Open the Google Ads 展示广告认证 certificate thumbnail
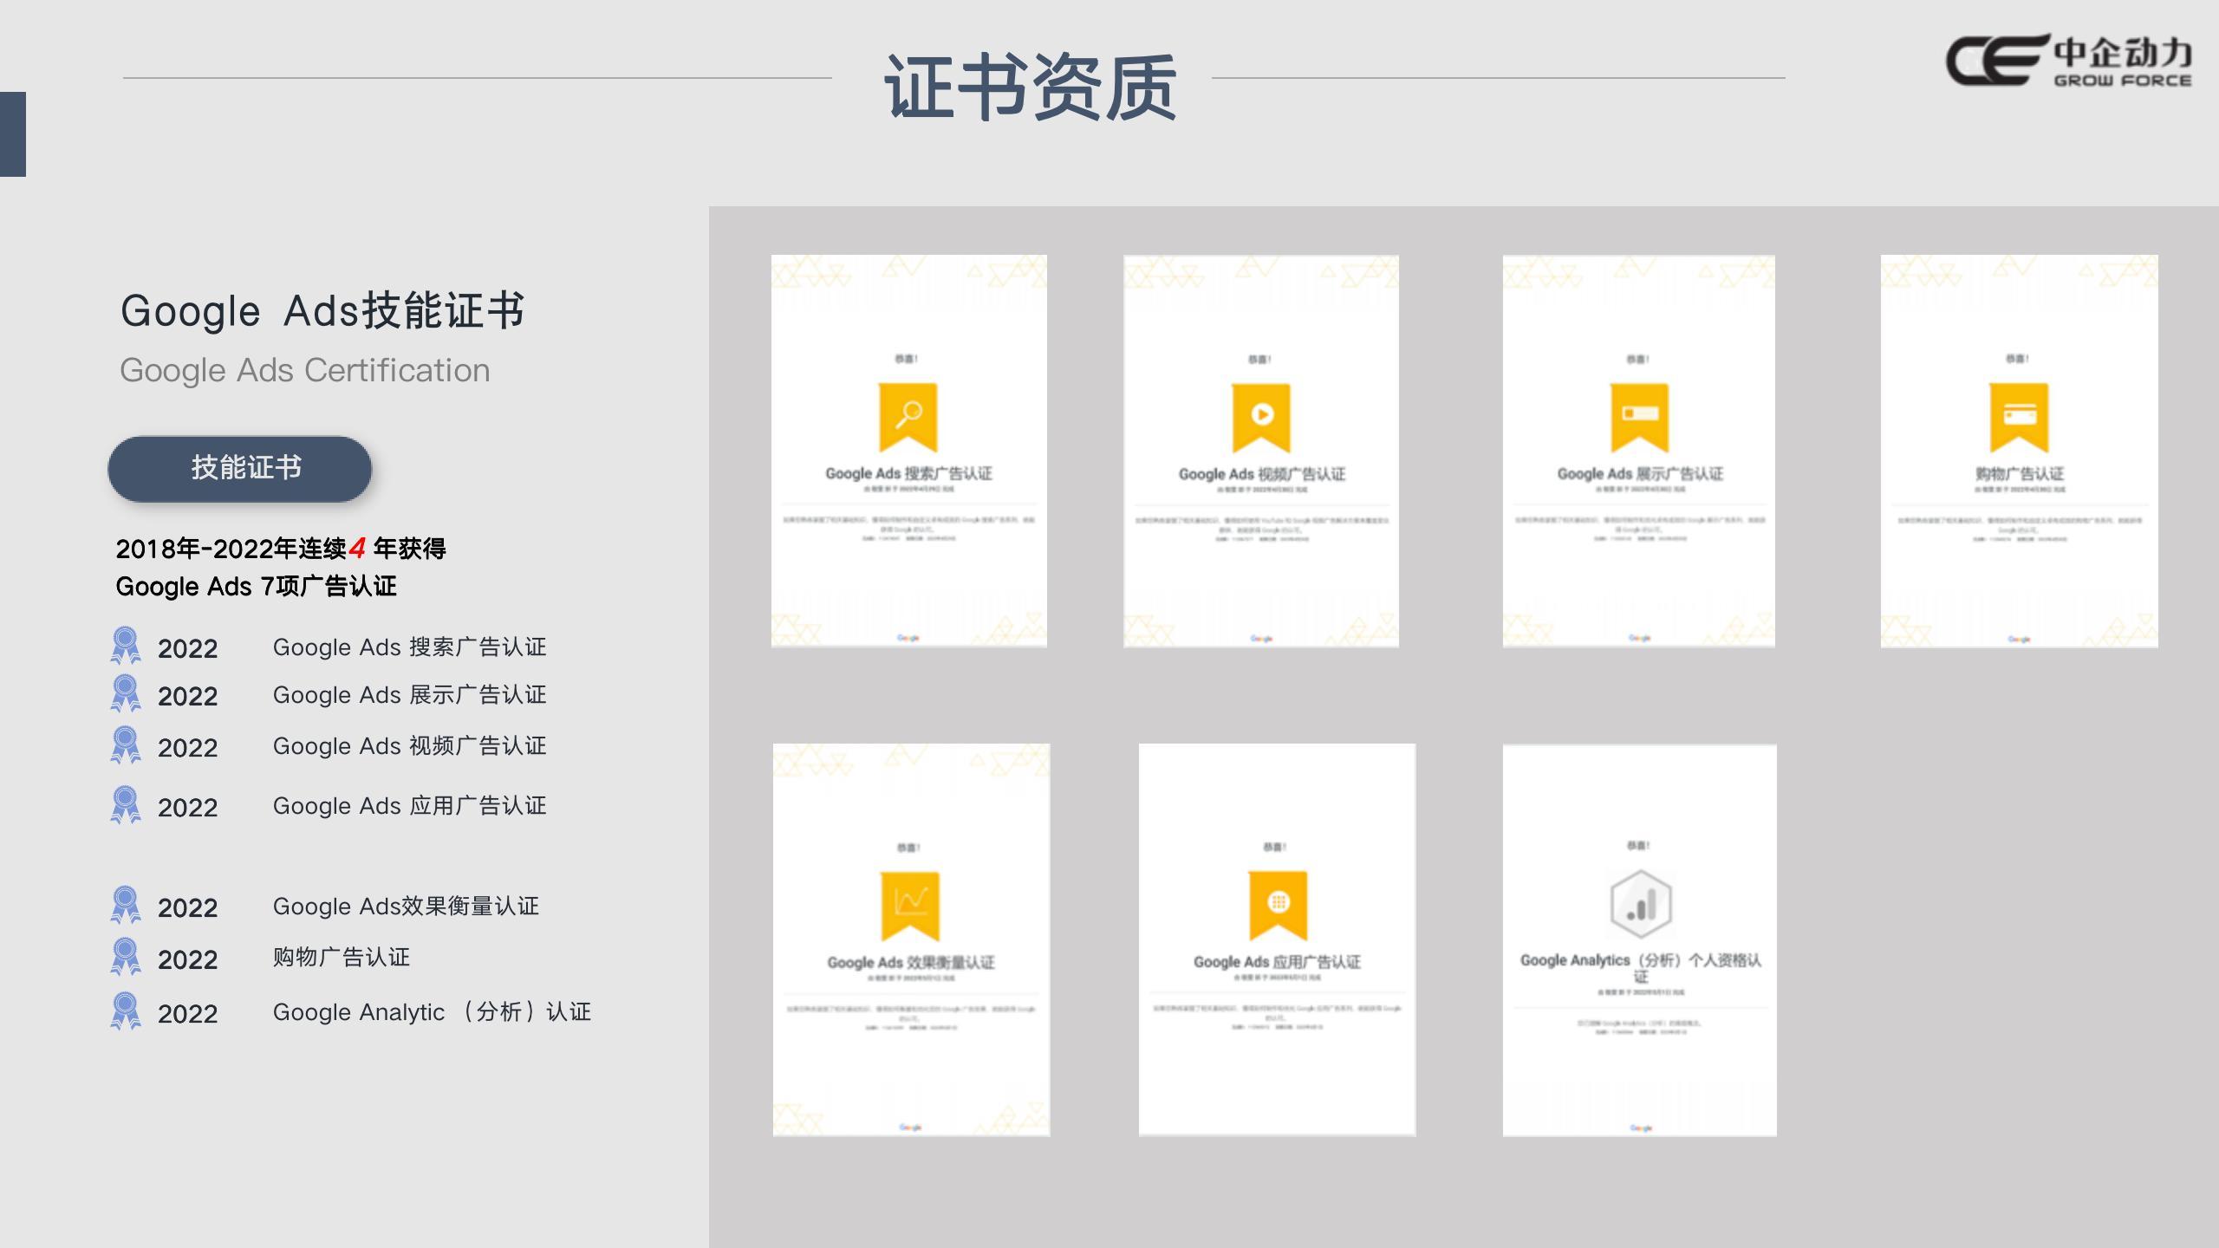 click(x=1639, y=451)
